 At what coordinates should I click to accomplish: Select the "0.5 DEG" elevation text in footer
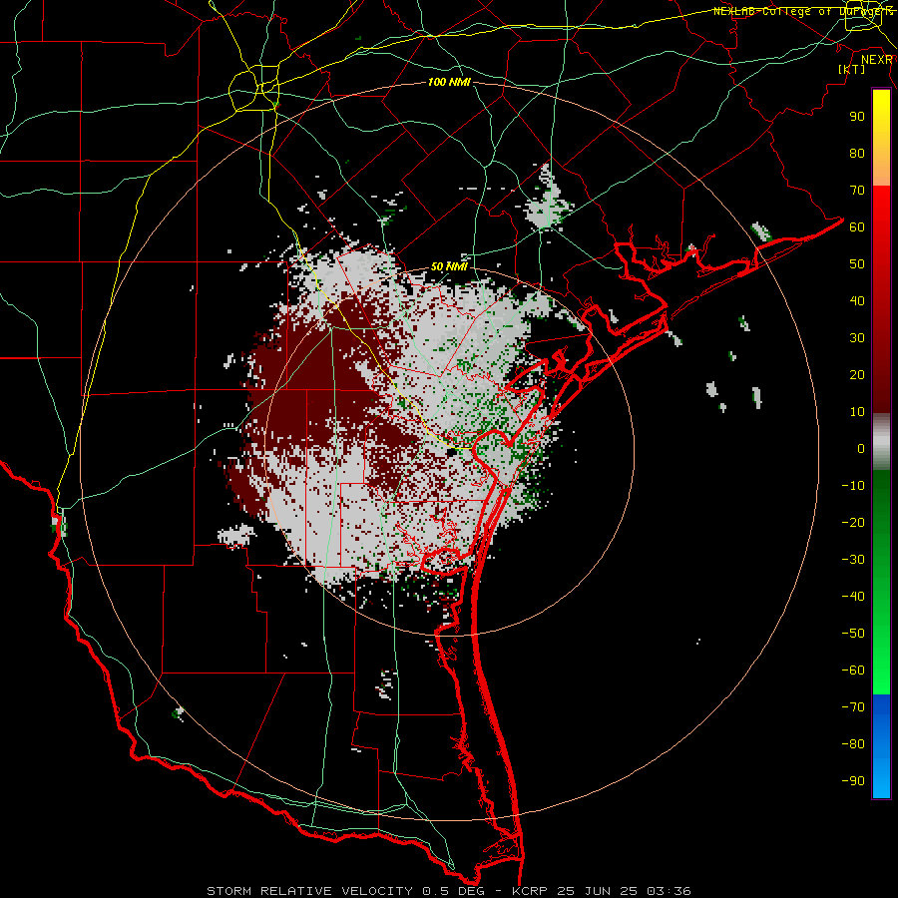pyautogui.click(x=453, y=891)
